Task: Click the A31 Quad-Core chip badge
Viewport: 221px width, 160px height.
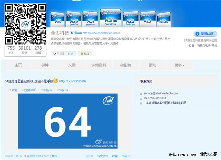Action: pyautogui.click(x=90, y=19)
